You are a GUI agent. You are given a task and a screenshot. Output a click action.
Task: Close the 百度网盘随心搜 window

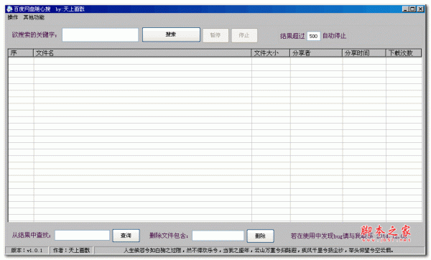point(420,9)
